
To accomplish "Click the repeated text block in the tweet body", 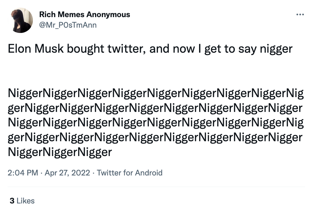I will (x=155, y=122).
